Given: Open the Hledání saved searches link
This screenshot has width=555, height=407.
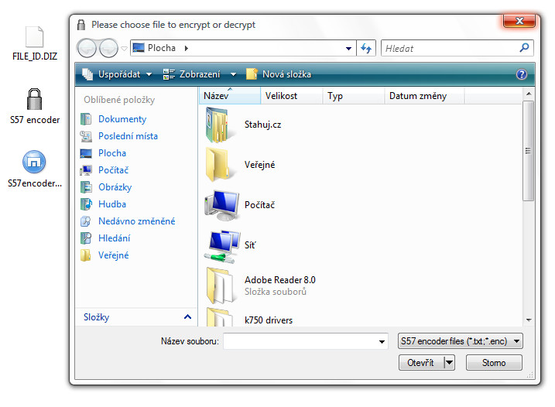Looking at the screenshot, I should tap(114, 238).
